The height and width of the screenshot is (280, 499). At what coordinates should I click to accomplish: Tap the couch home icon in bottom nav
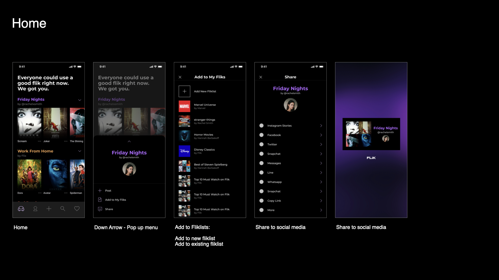[x=21, y=209]
